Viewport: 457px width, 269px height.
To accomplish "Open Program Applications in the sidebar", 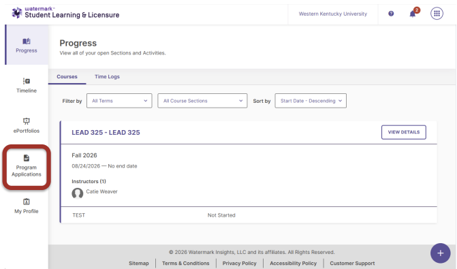I will [27, 167].
